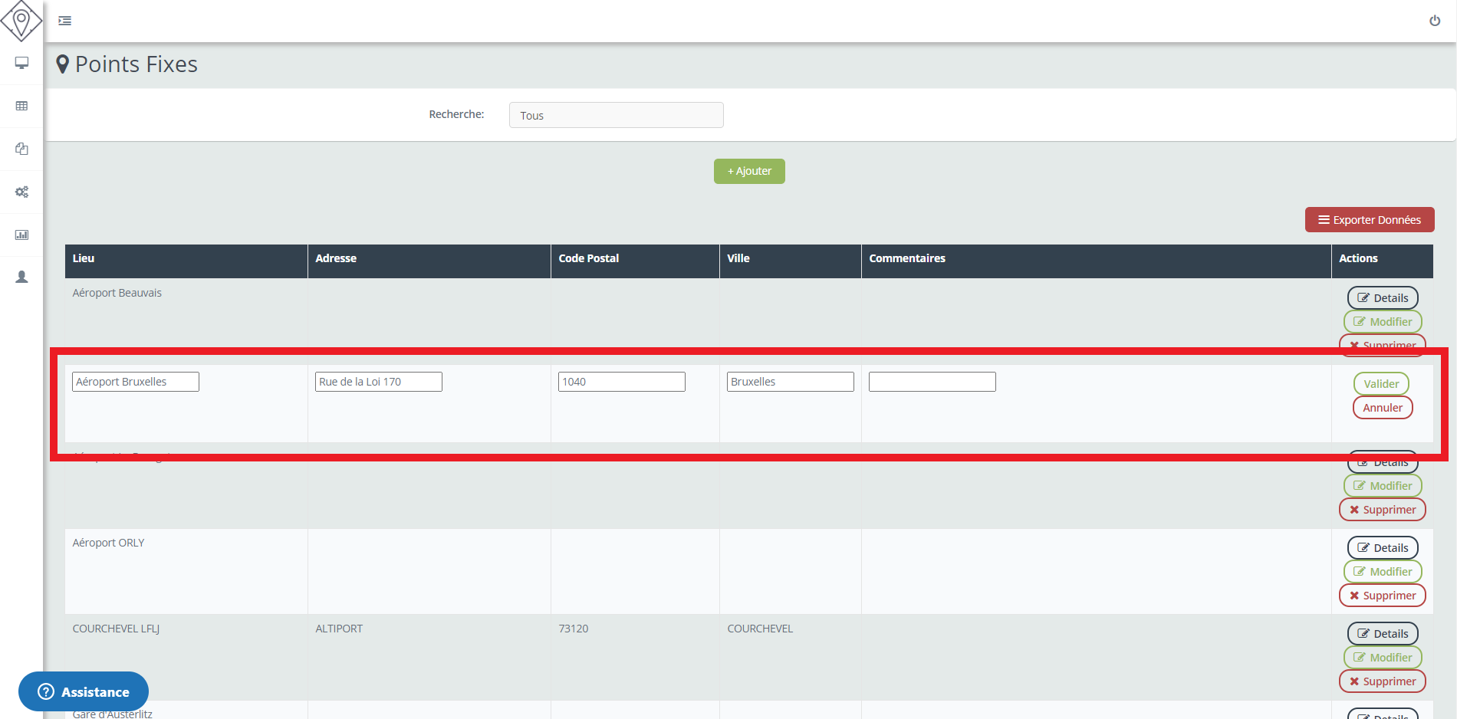Open the monitor dashboard sidebar icon
The width and height of the screenshot is (1457, 719).
pyautogui.click(x=21, y=63)
